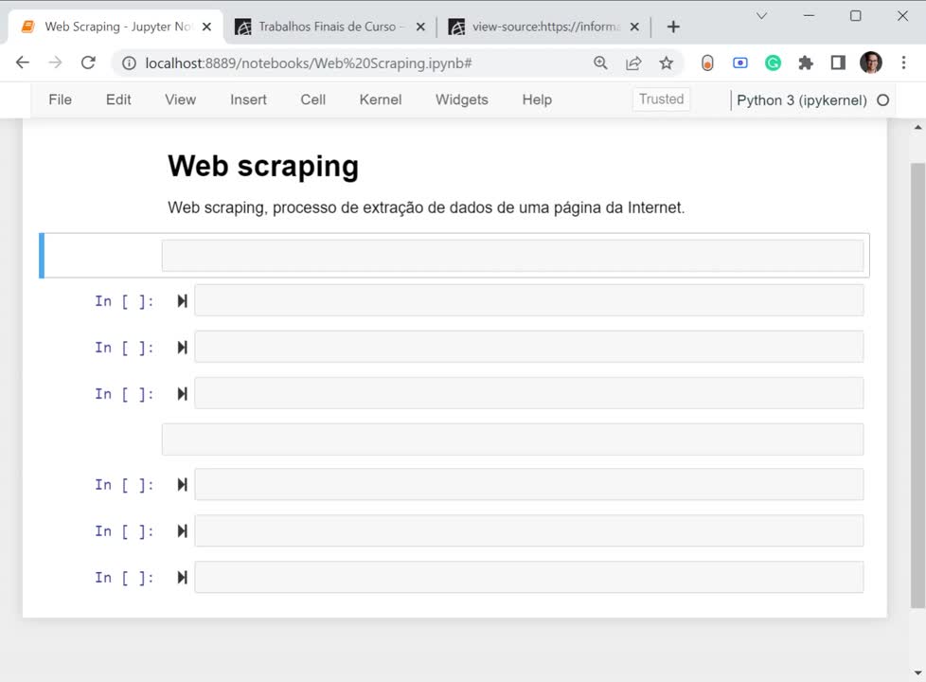Click the share page icon

[633, 63]
